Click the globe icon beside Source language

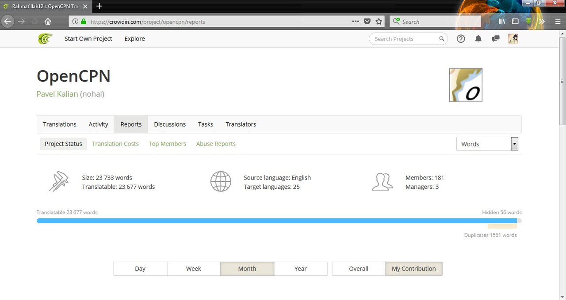pyautogui.click(x=221, y=181)
